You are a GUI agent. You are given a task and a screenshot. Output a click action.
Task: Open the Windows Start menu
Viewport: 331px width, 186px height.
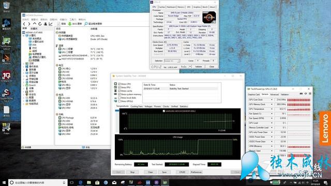pos(4,182)
